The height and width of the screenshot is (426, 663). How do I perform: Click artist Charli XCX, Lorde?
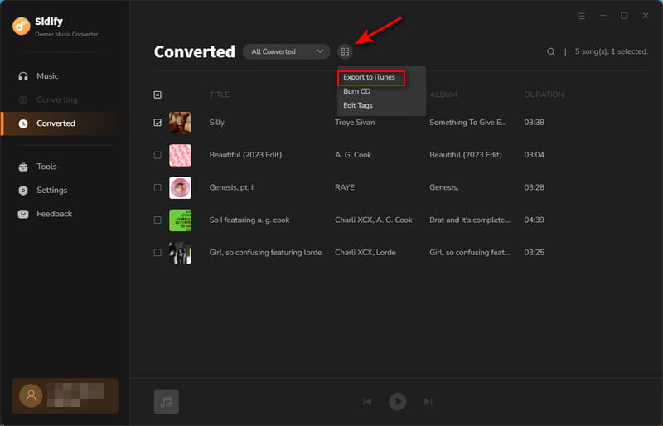pos(365,253)
